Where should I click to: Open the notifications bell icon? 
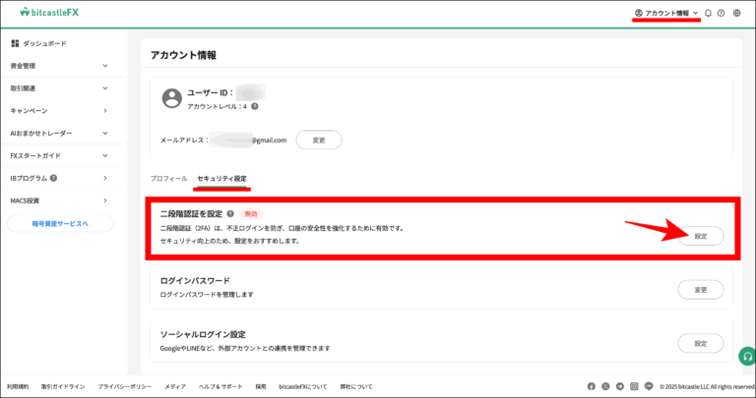708,13
